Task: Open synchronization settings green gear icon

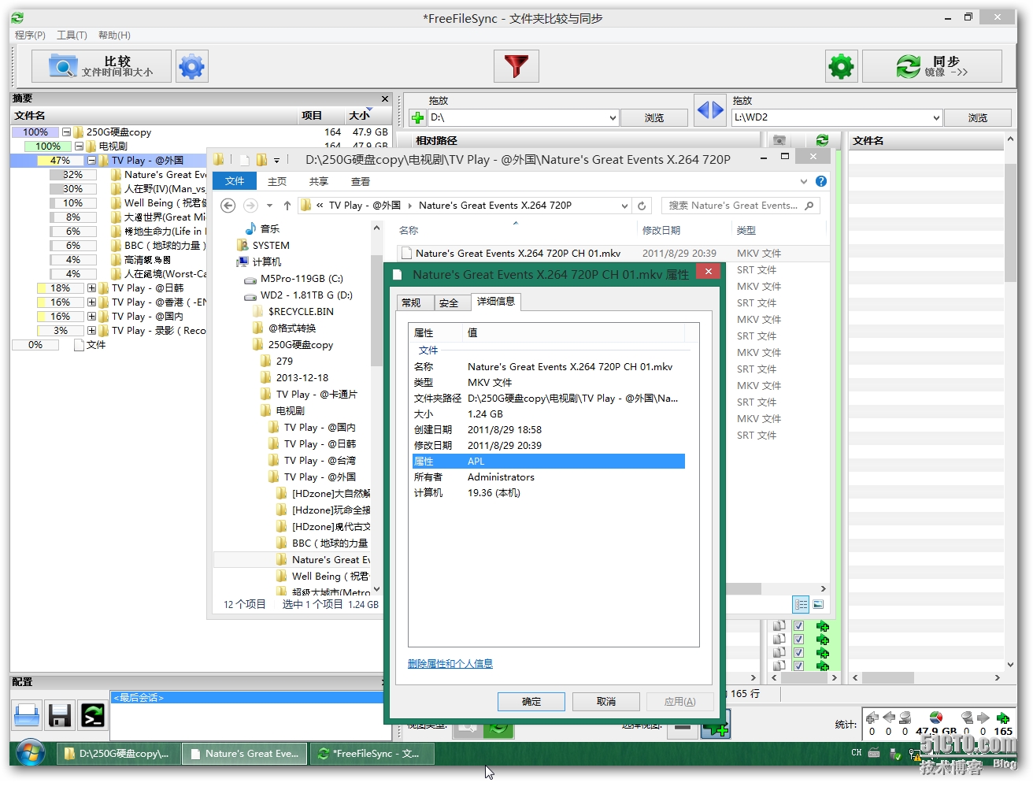Action: pos(841,66)
